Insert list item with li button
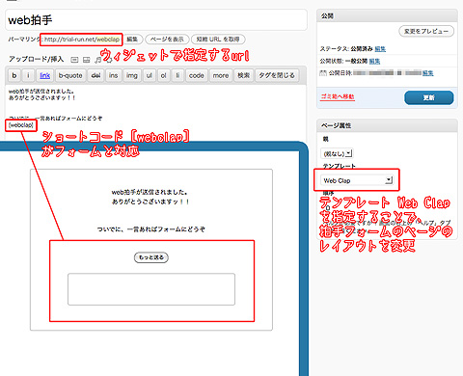The image size is (463, 376). 177,75
